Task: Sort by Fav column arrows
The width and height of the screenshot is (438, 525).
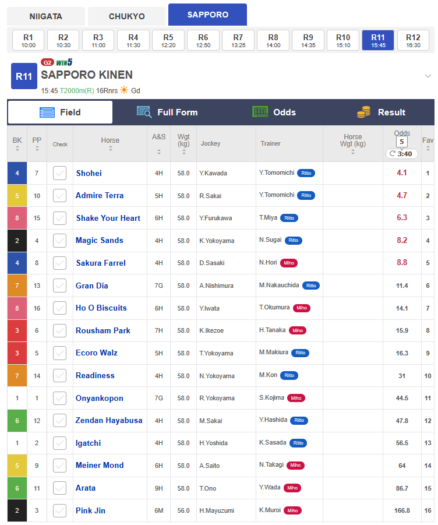Action: click(x=428, y=149)
